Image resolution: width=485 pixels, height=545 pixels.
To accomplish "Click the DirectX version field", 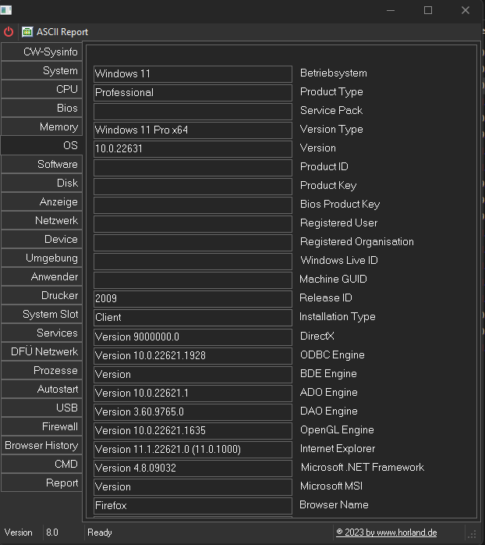I will pyautogui.click(x=193, y=337).
